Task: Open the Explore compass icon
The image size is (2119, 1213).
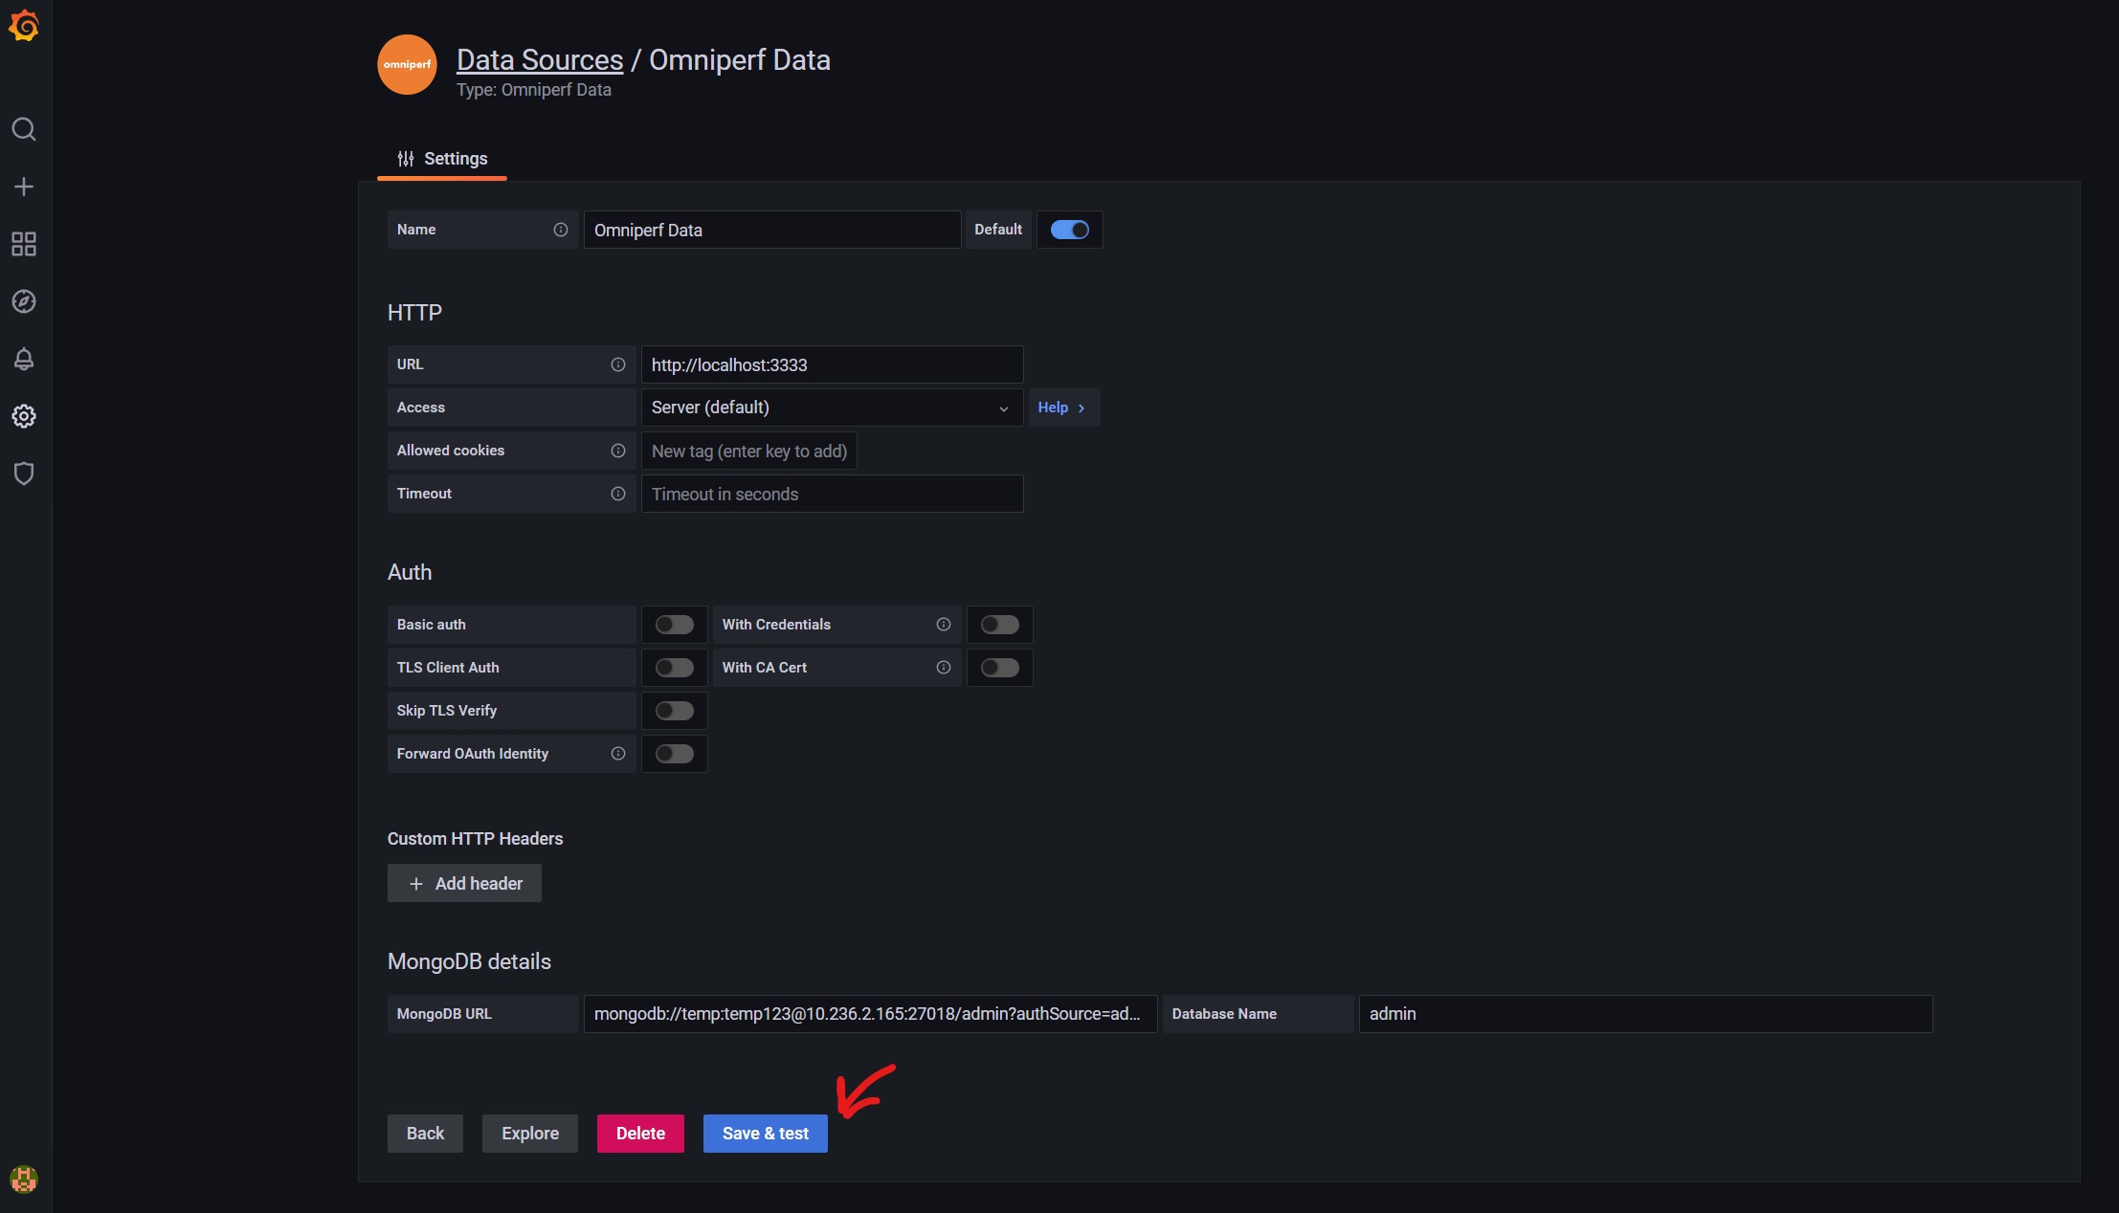Action: pos(24,301)
